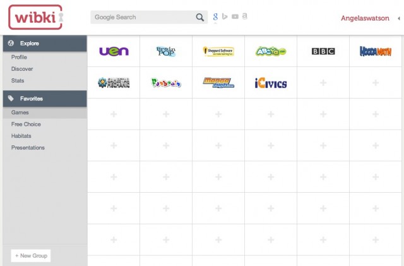Switch search engine to Bing icon

coord(225,17)
